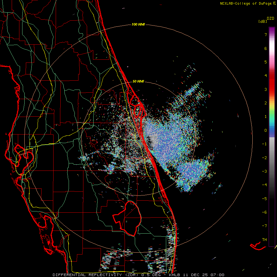
Task: Click the ZDR color scale bar
Action: tap(272, 137)
